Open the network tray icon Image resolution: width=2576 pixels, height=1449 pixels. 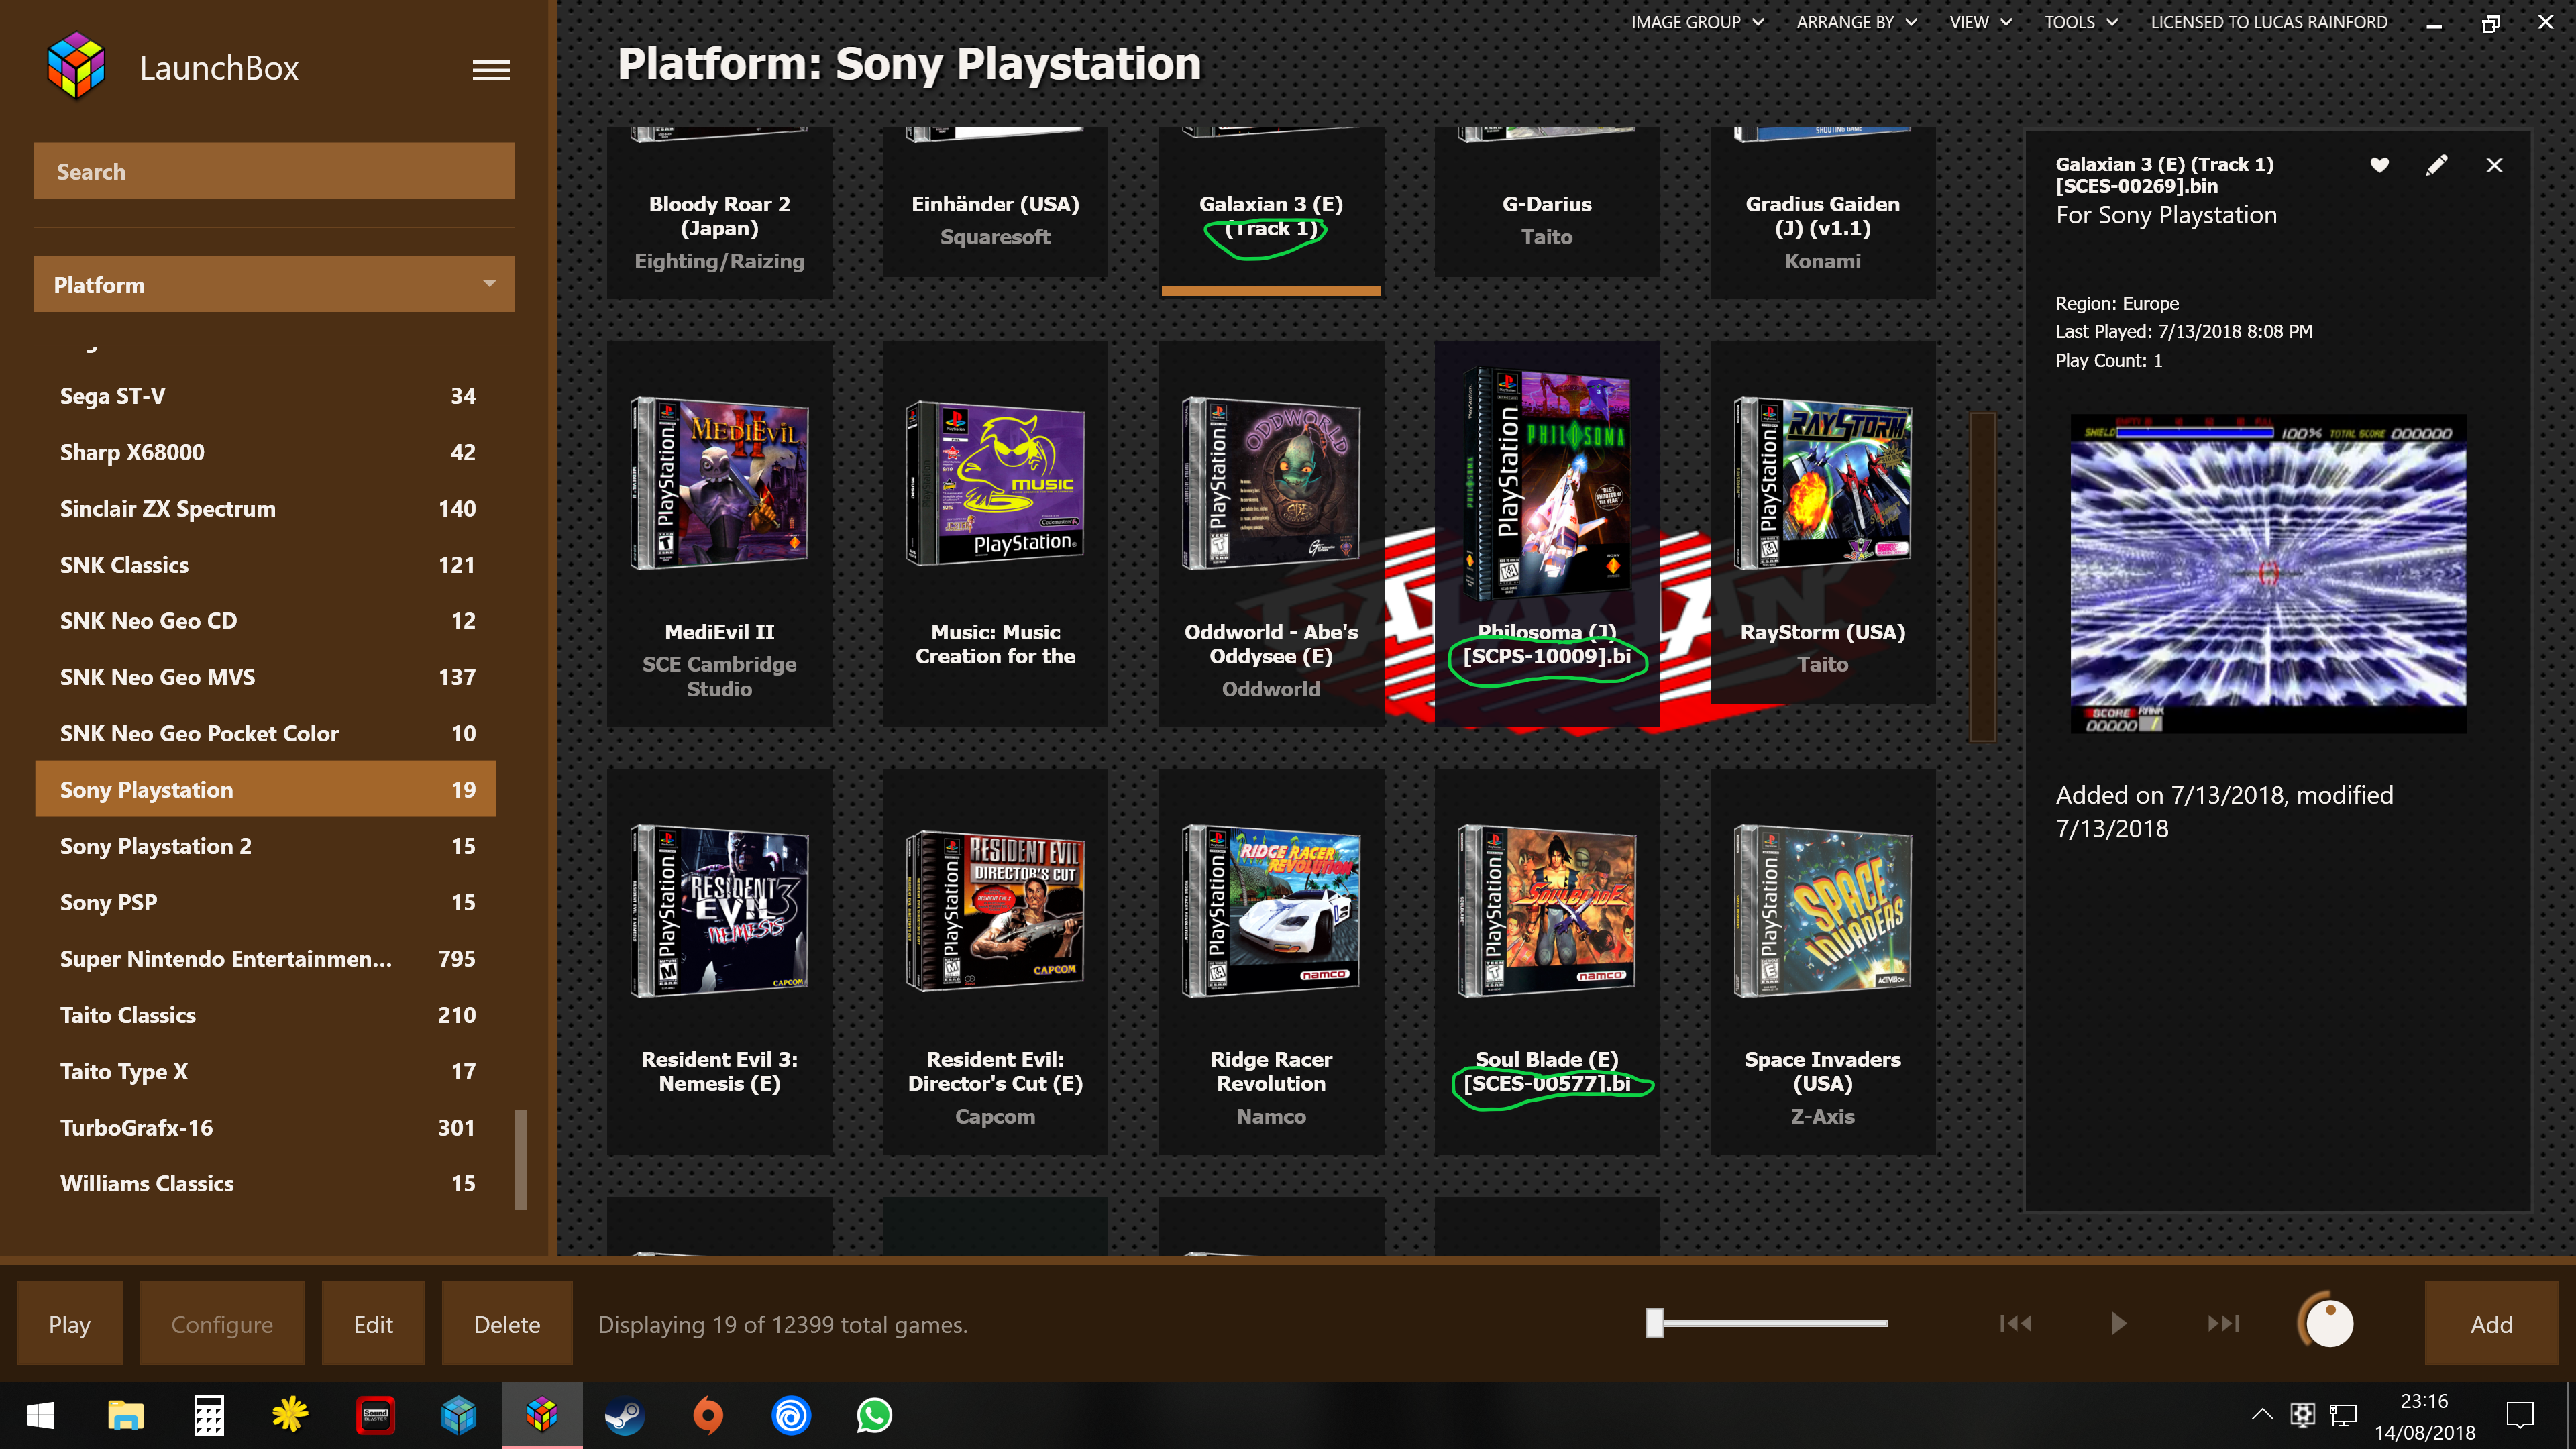2343,1415
